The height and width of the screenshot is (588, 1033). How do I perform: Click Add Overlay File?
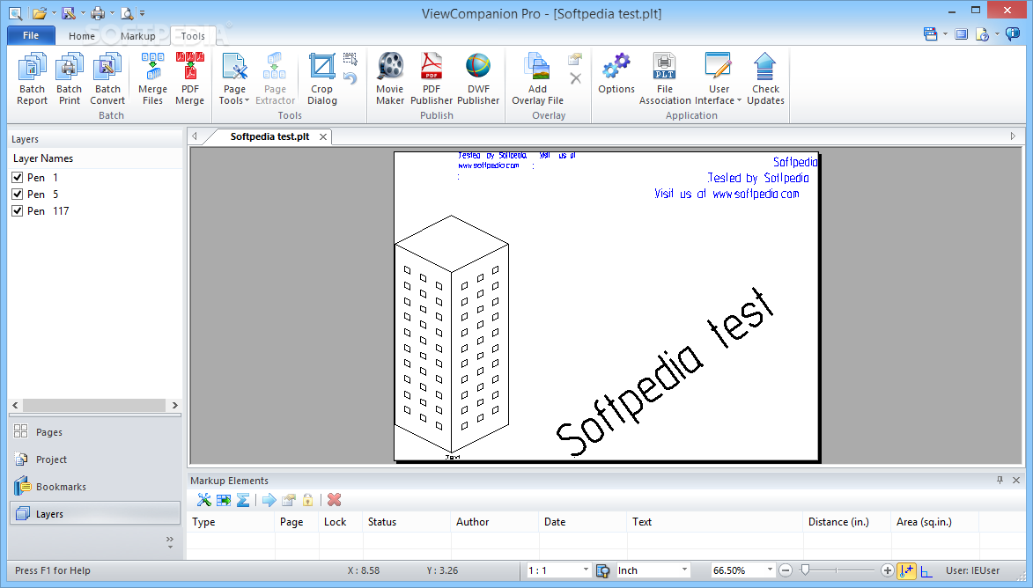[537, 78]
